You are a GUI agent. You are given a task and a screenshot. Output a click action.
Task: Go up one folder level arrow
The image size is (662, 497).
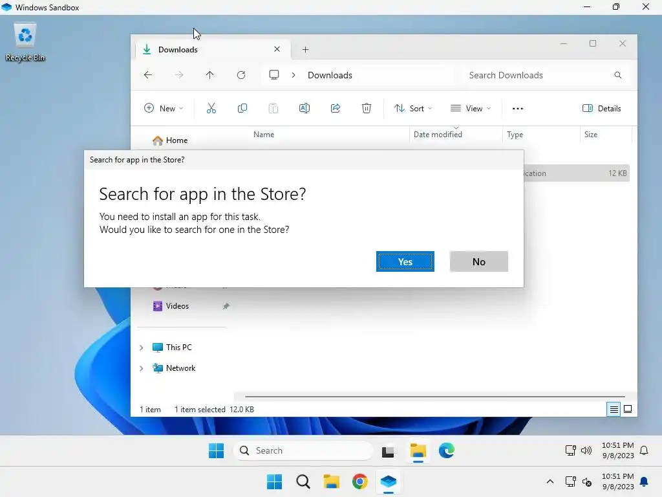click(x=210, y=75)
